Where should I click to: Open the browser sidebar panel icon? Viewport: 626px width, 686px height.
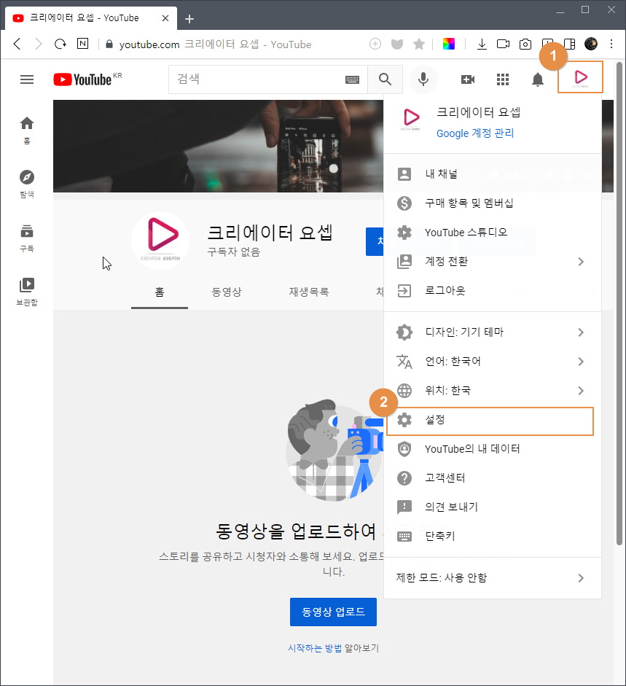point(569,44)
